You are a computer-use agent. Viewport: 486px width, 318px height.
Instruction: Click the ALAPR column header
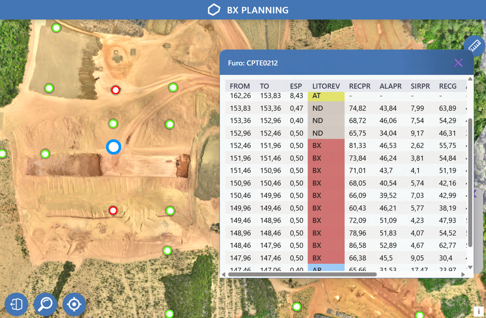[391, 86]
